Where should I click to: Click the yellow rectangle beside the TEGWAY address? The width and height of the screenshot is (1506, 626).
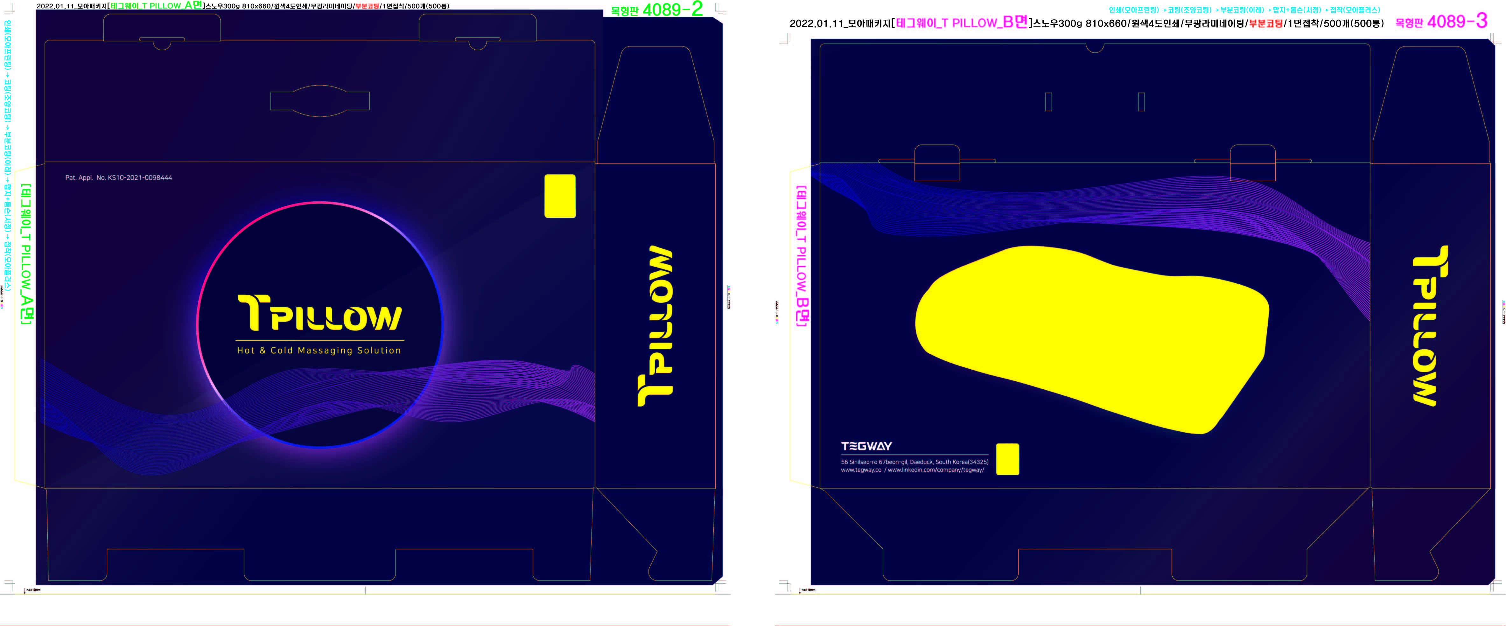point(1007,459)
